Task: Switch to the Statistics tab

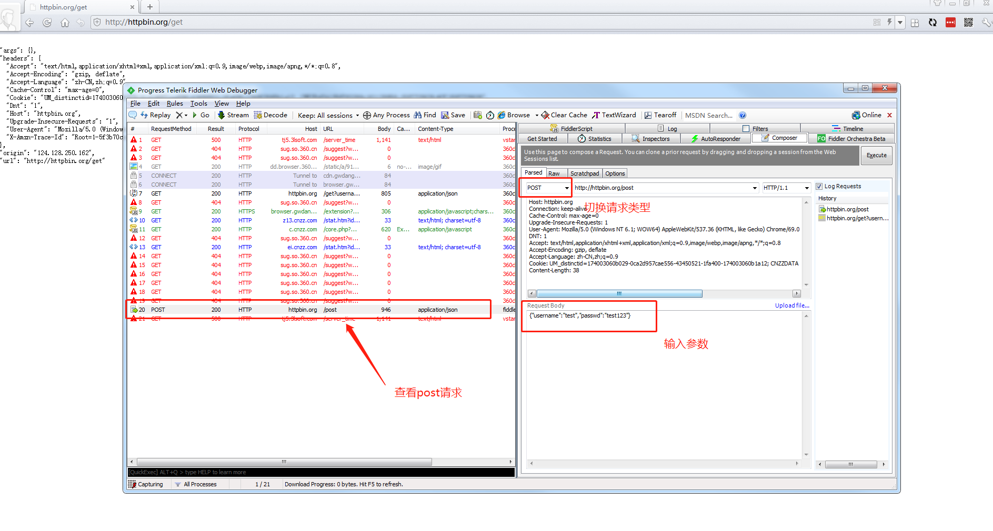Action: point(595,139)
